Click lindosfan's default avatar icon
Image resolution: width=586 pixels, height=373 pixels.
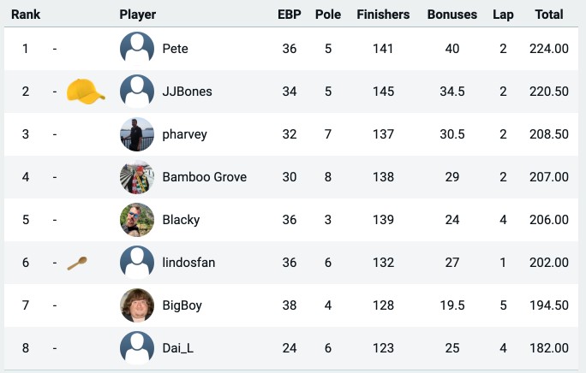tap(137, 263)
